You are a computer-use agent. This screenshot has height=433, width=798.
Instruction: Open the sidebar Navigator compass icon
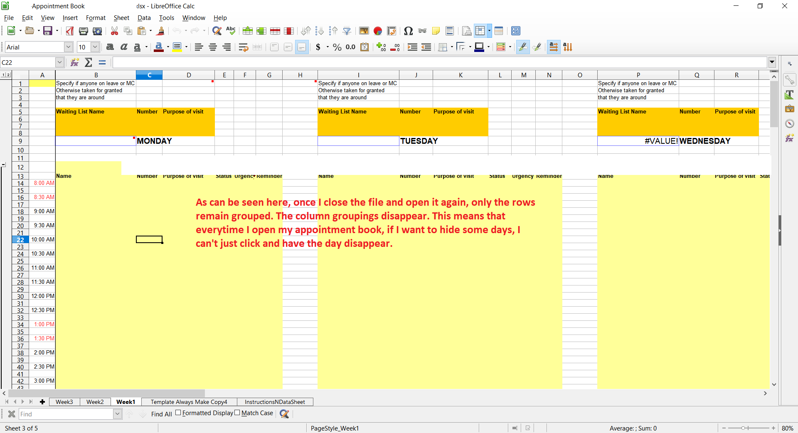pos(789,123)
